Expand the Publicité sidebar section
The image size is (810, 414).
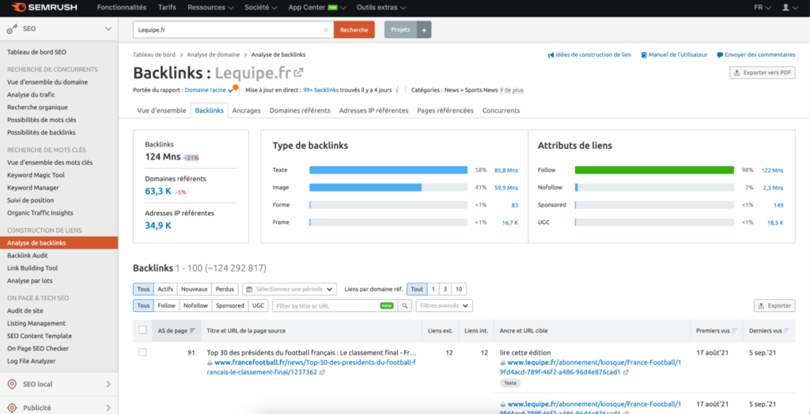[x=108, y=408]
